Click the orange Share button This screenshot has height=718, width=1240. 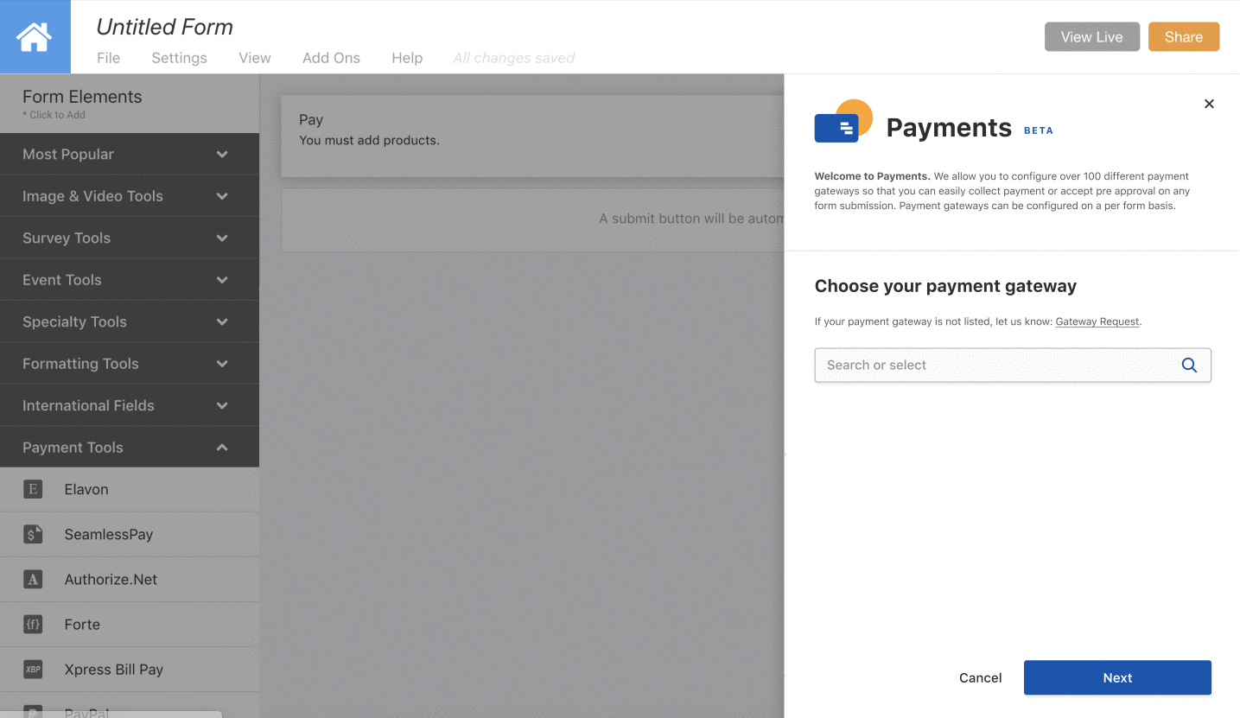(x=1183, y=36)
